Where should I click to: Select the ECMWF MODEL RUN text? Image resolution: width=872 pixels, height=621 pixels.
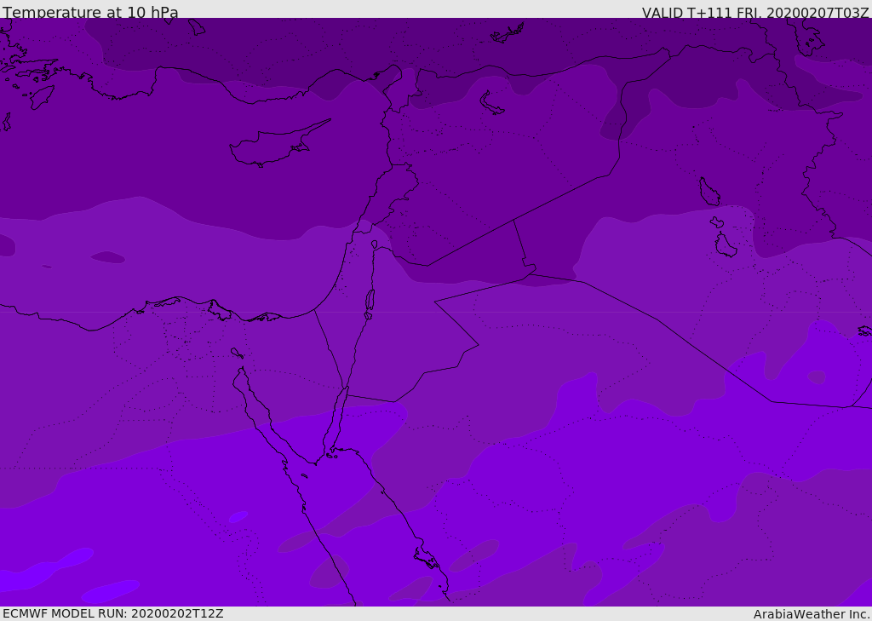tap(113, 613)
